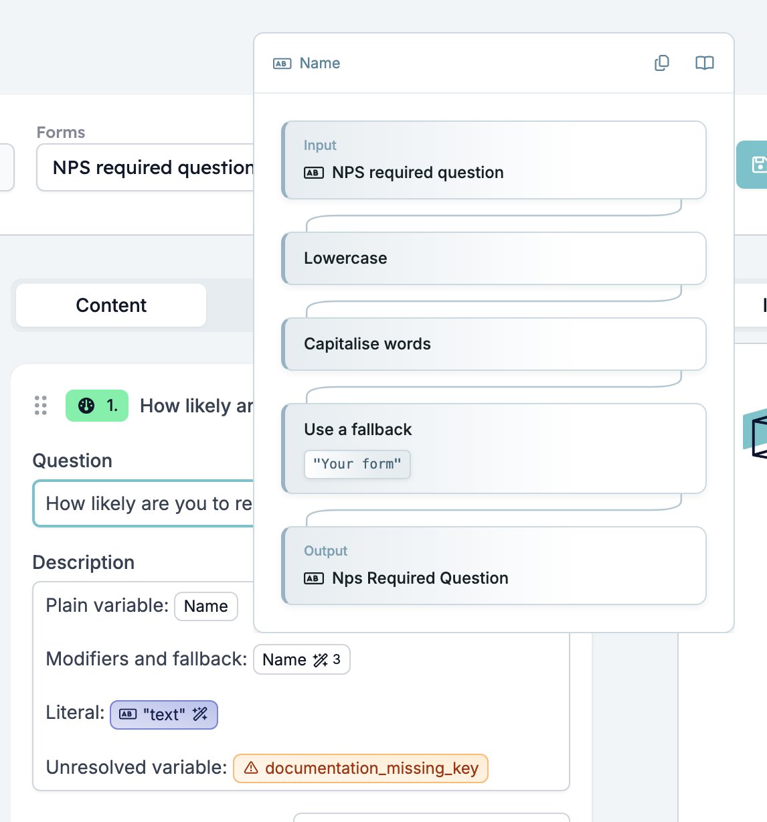Click the Output label in last card

click(x=326, y=551)
